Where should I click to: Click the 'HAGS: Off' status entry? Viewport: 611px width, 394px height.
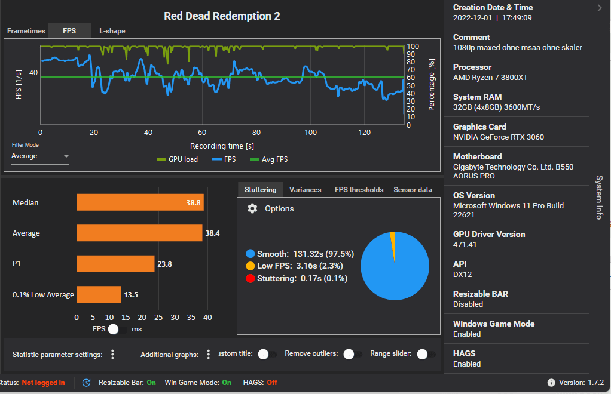[x=260, y=383]
